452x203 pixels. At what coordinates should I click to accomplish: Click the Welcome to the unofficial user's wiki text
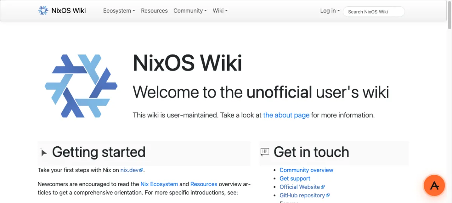pyautogui.click(x=261, y=92)
